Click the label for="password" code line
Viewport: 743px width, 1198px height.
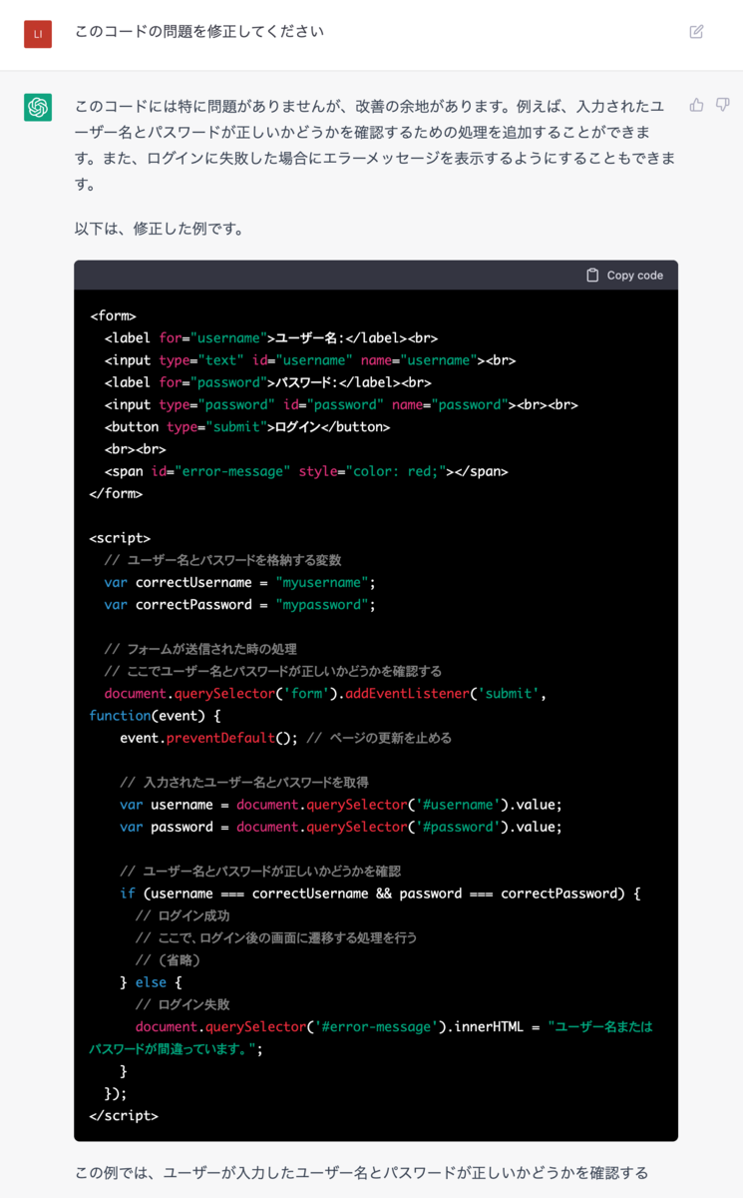pos(267,382)
